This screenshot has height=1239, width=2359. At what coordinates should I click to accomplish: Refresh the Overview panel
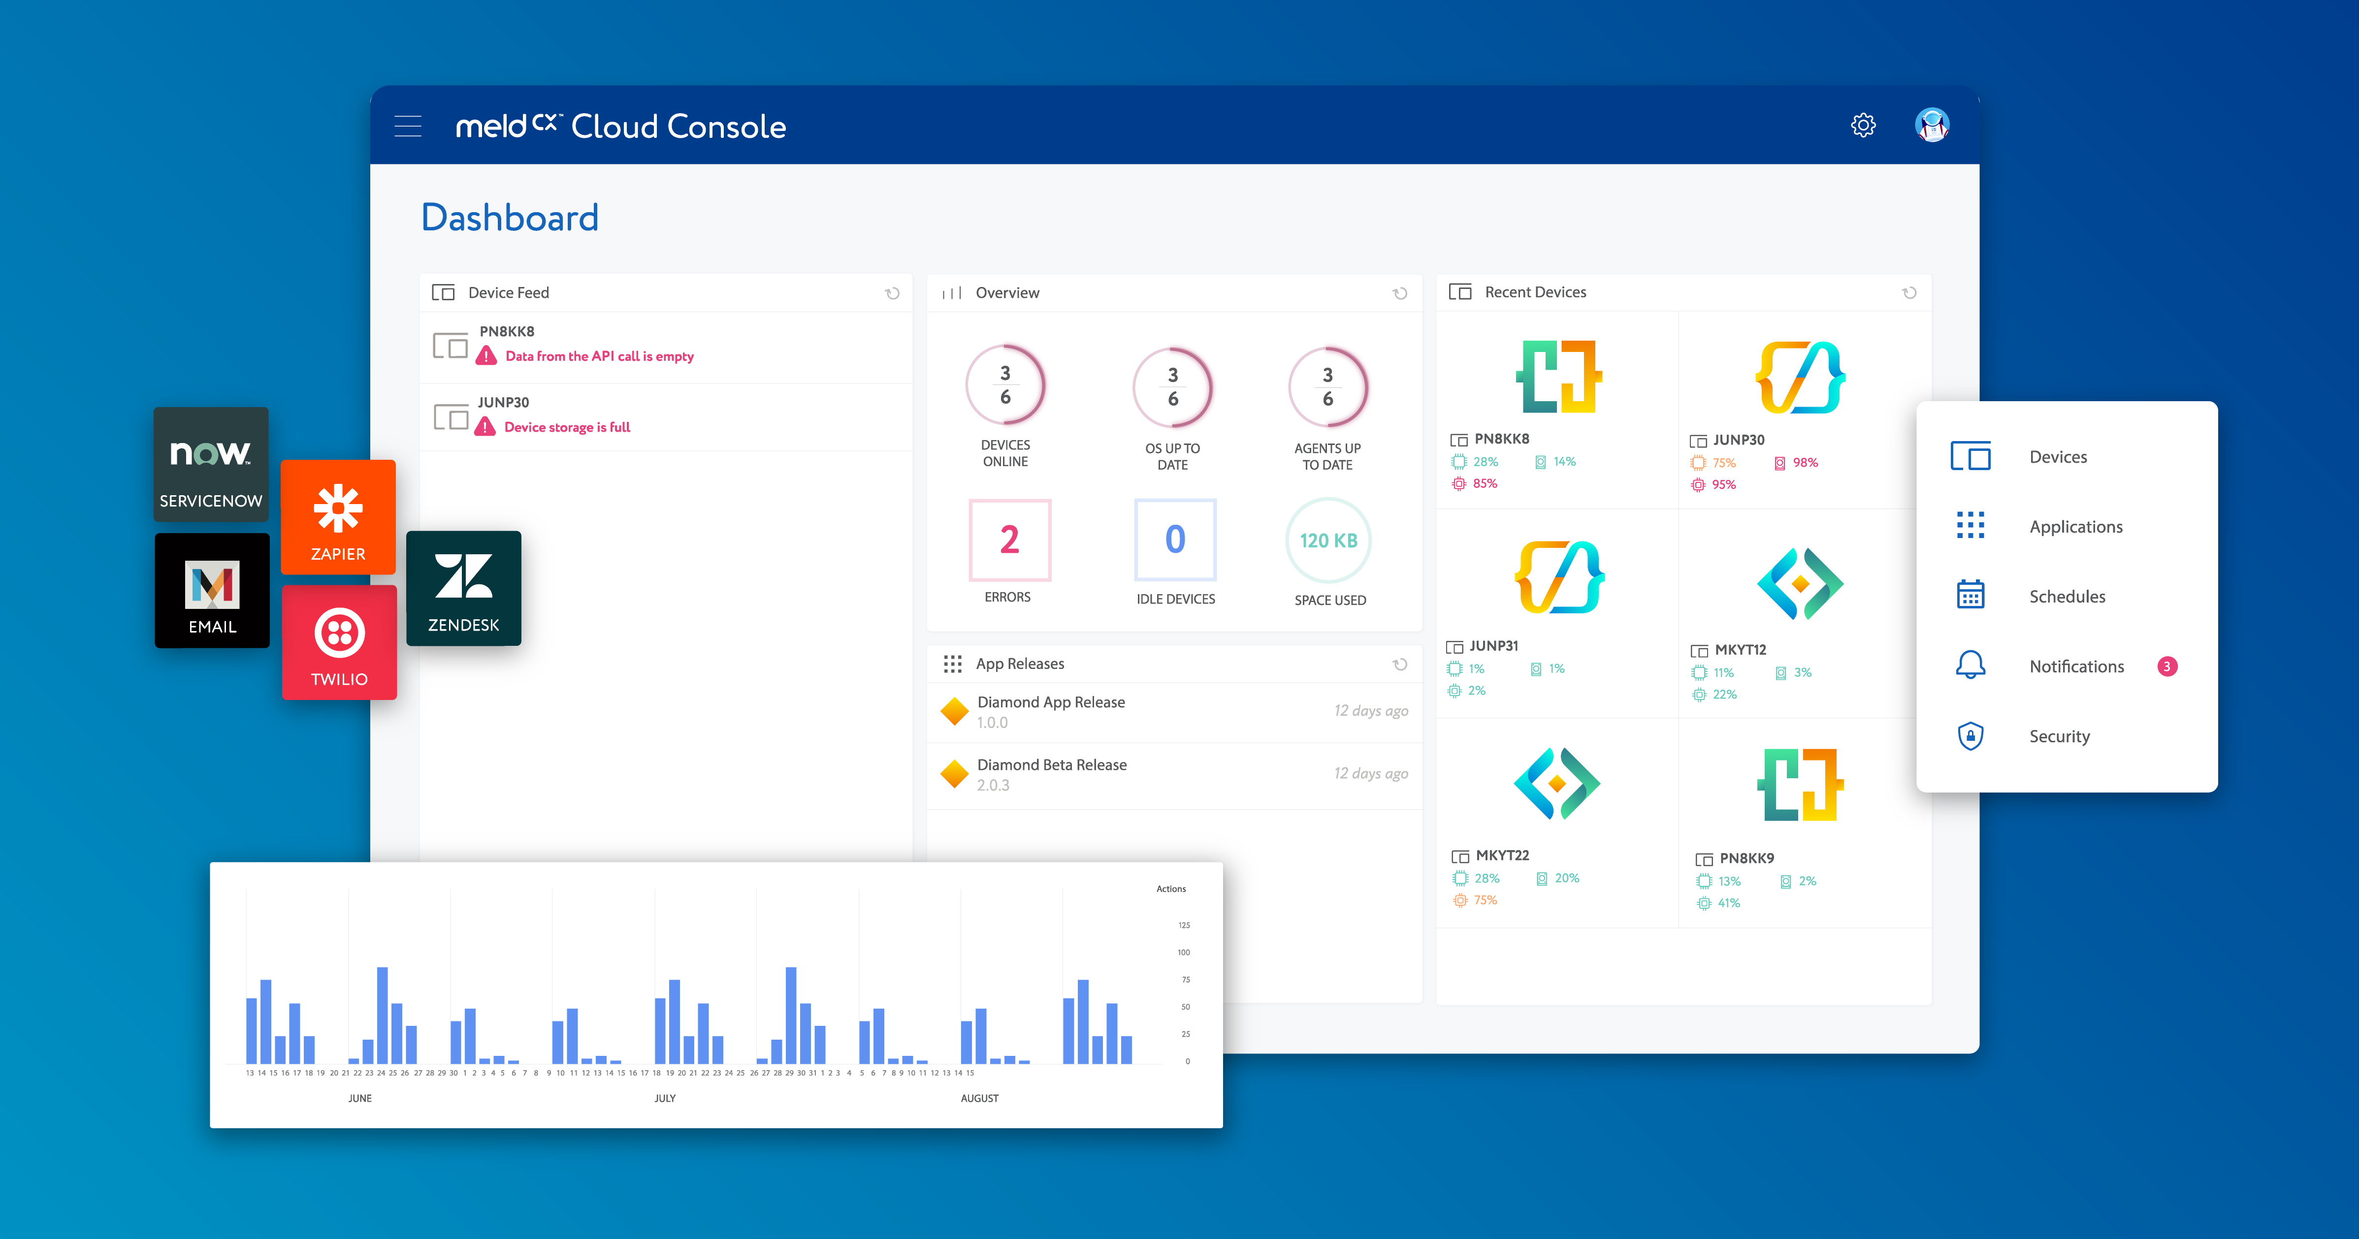coord(1399,292)
